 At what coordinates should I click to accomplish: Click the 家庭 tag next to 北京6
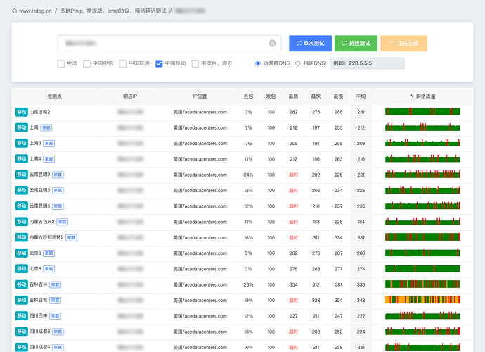coord(49,253)
